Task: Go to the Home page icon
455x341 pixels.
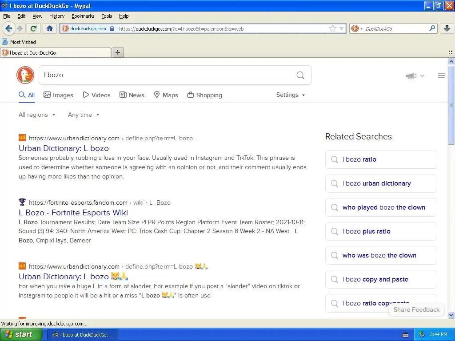Action: click(x=50, y=28)
